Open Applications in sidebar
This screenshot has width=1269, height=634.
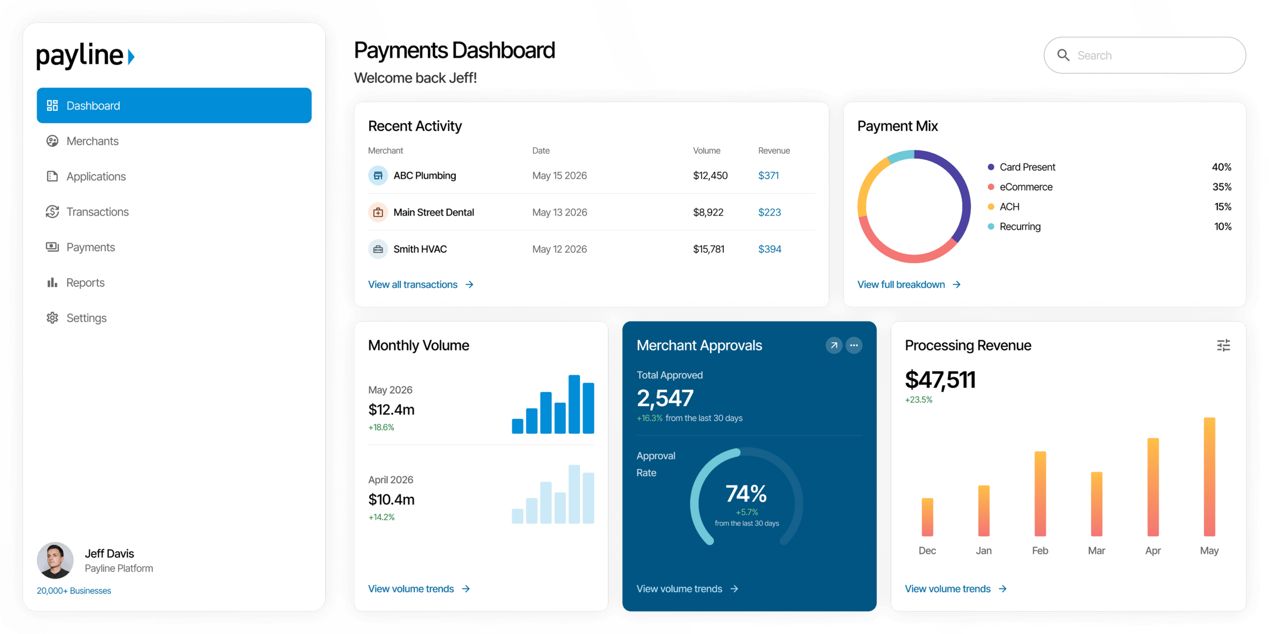(174, 176)
